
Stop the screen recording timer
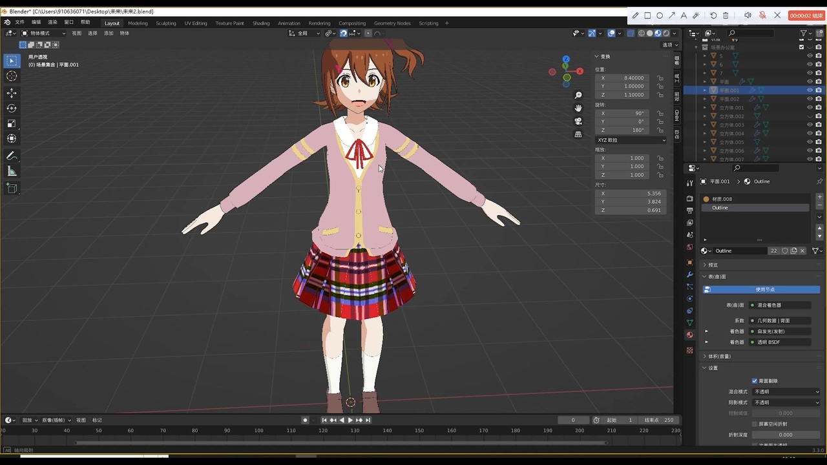click(x=806, y=15)
